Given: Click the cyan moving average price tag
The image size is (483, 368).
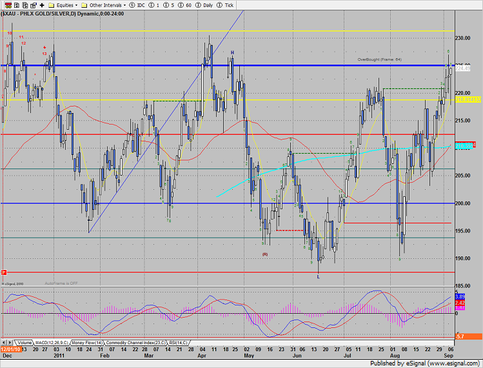Looking at the screenshot, I should click(464, 146).
